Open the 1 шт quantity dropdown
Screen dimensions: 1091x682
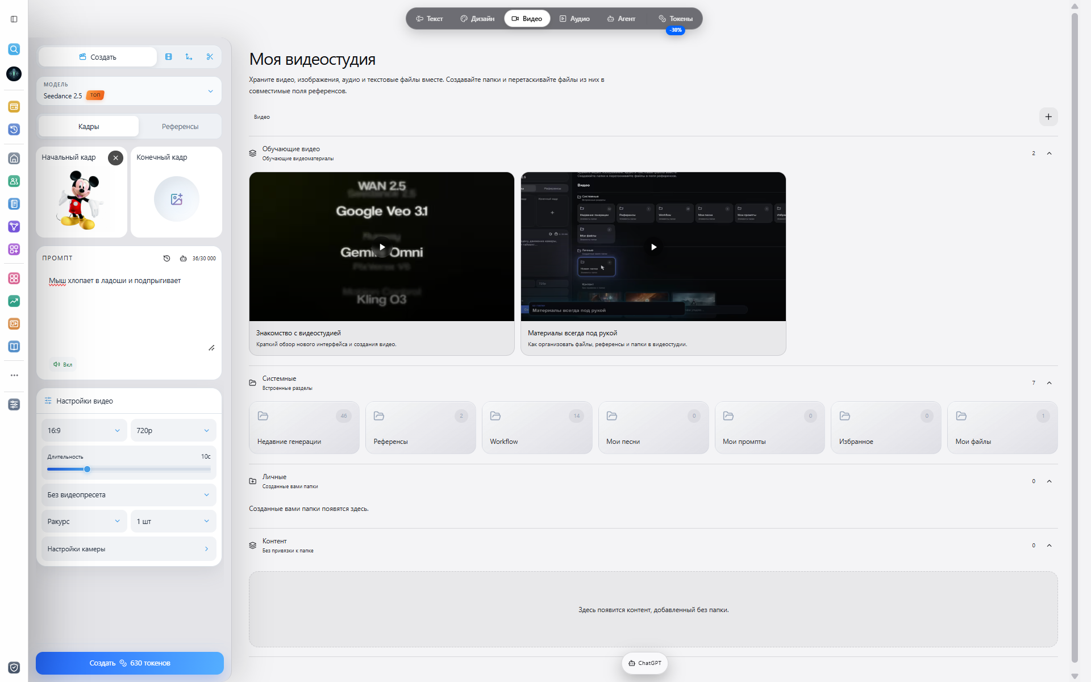(x=173, y=521)
